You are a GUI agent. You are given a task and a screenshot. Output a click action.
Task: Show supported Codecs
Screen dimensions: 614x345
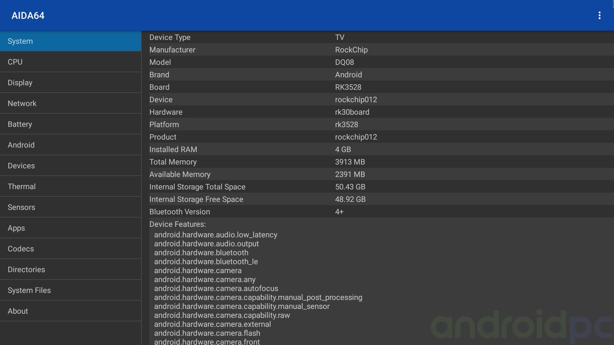[70, 249]
